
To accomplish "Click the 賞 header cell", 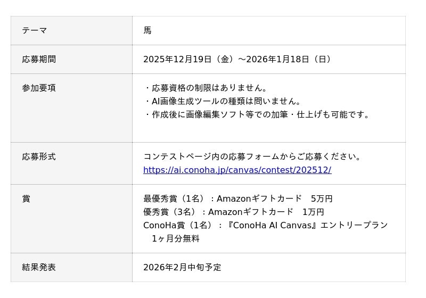I will pyautogui.click(x=26, y=199).
